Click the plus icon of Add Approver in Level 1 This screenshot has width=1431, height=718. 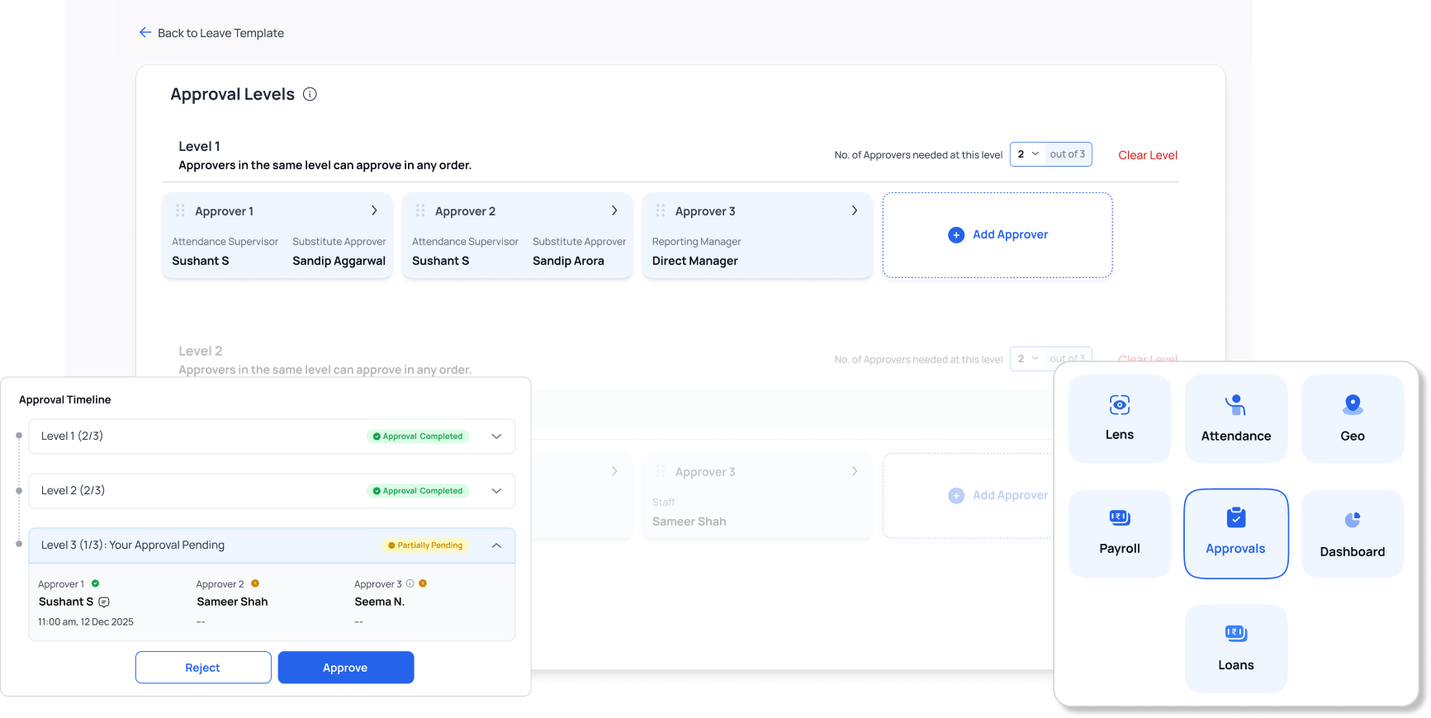(x=956, y=234)
